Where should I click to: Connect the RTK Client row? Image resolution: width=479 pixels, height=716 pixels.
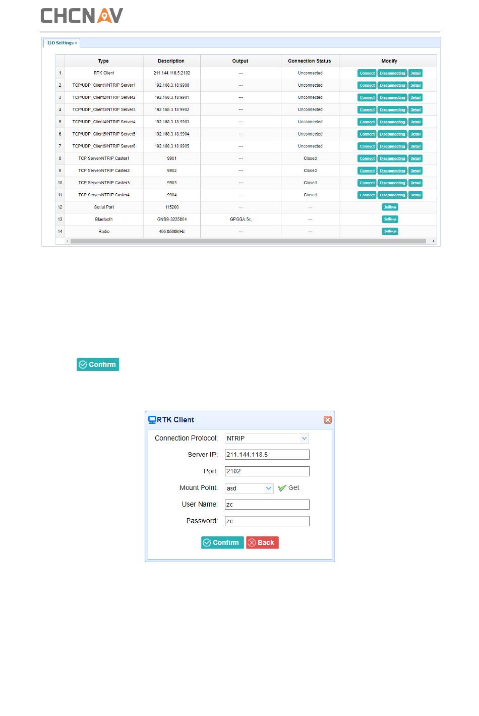point(367,73)
